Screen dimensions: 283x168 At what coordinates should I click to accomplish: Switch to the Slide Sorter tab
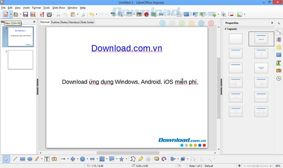coord(88,22)
